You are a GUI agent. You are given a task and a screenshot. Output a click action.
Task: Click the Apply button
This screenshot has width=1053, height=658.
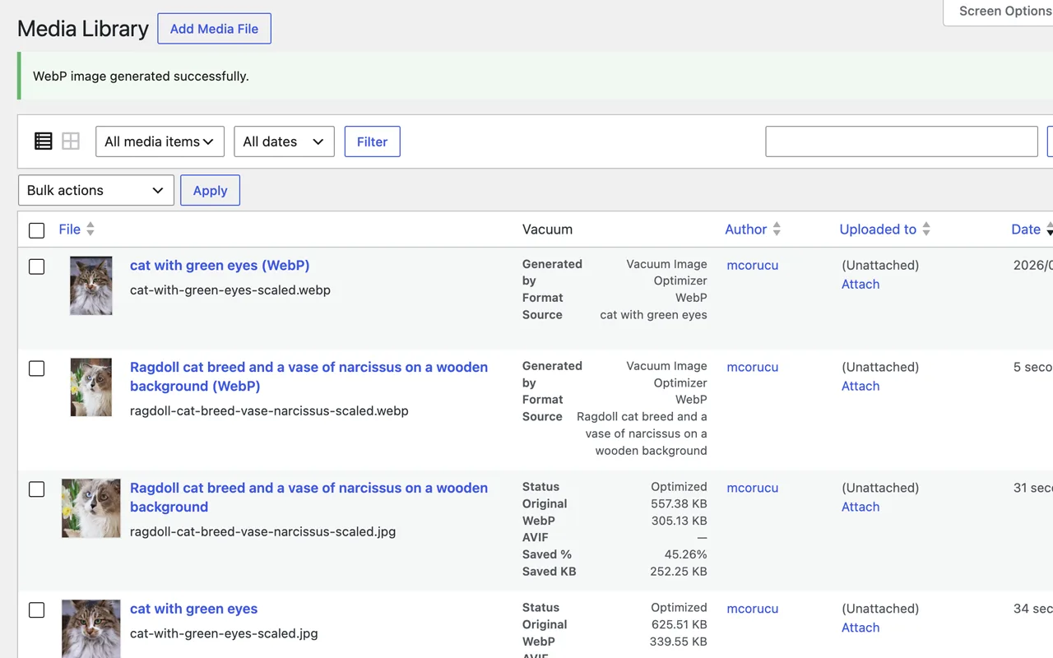[x=210, y=190]
